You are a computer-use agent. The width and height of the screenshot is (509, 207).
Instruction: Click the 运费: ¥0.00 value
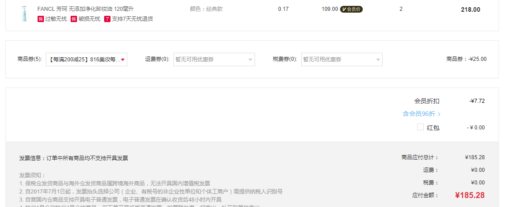pyautogui.click(x=478, y=170)
